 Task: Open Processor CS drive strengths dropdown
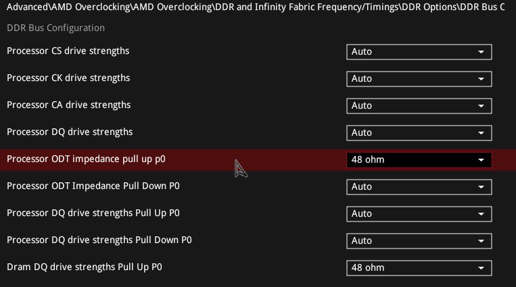click(419, 52)
